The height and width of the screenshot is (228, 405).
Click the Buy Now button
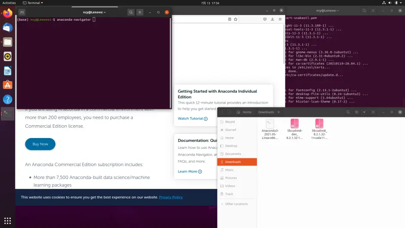[x=40, y=144]
